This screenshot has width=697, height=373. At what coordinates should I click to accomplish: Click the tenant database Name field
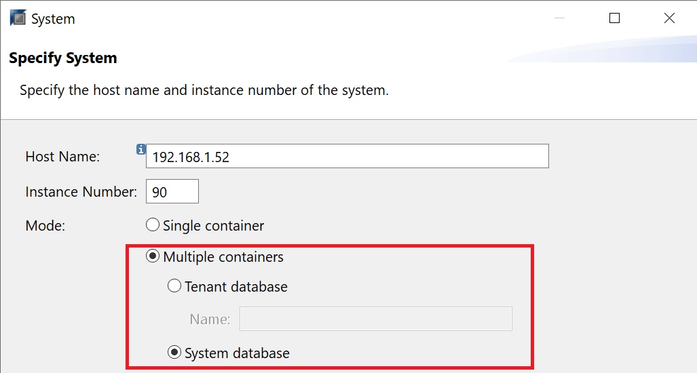(375, 319)
